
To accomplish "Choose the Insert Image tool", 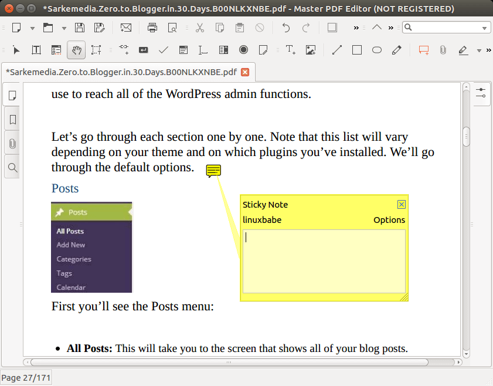I will [x=311, y=50].
